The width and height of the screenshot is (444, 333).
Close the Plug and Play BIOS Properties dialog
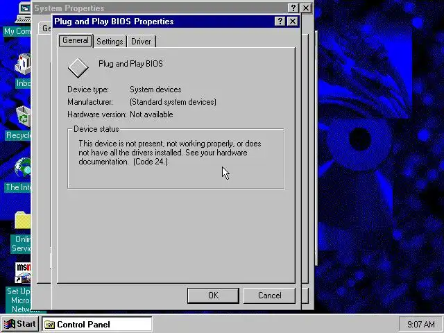pos(293,22)
